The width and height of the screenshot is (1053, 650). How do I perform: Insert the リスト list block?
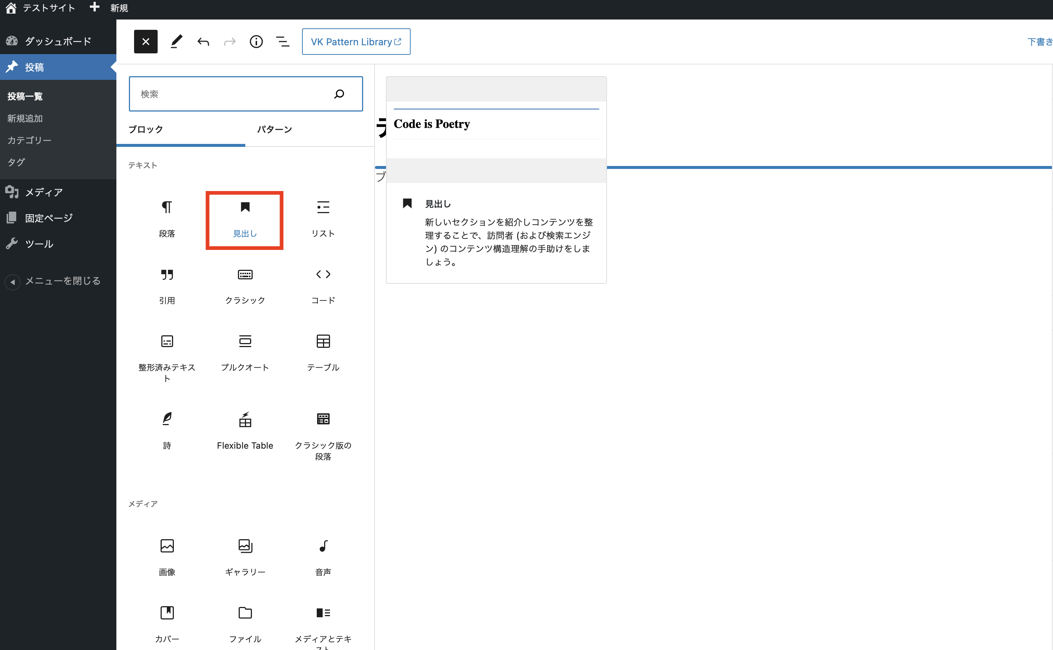(x=323, y=220)
